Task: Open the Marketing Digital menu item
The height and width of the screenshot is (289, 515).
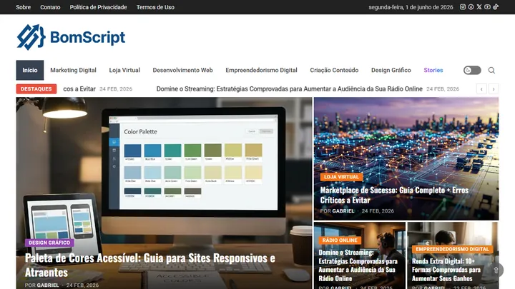Action: [73, 70]
